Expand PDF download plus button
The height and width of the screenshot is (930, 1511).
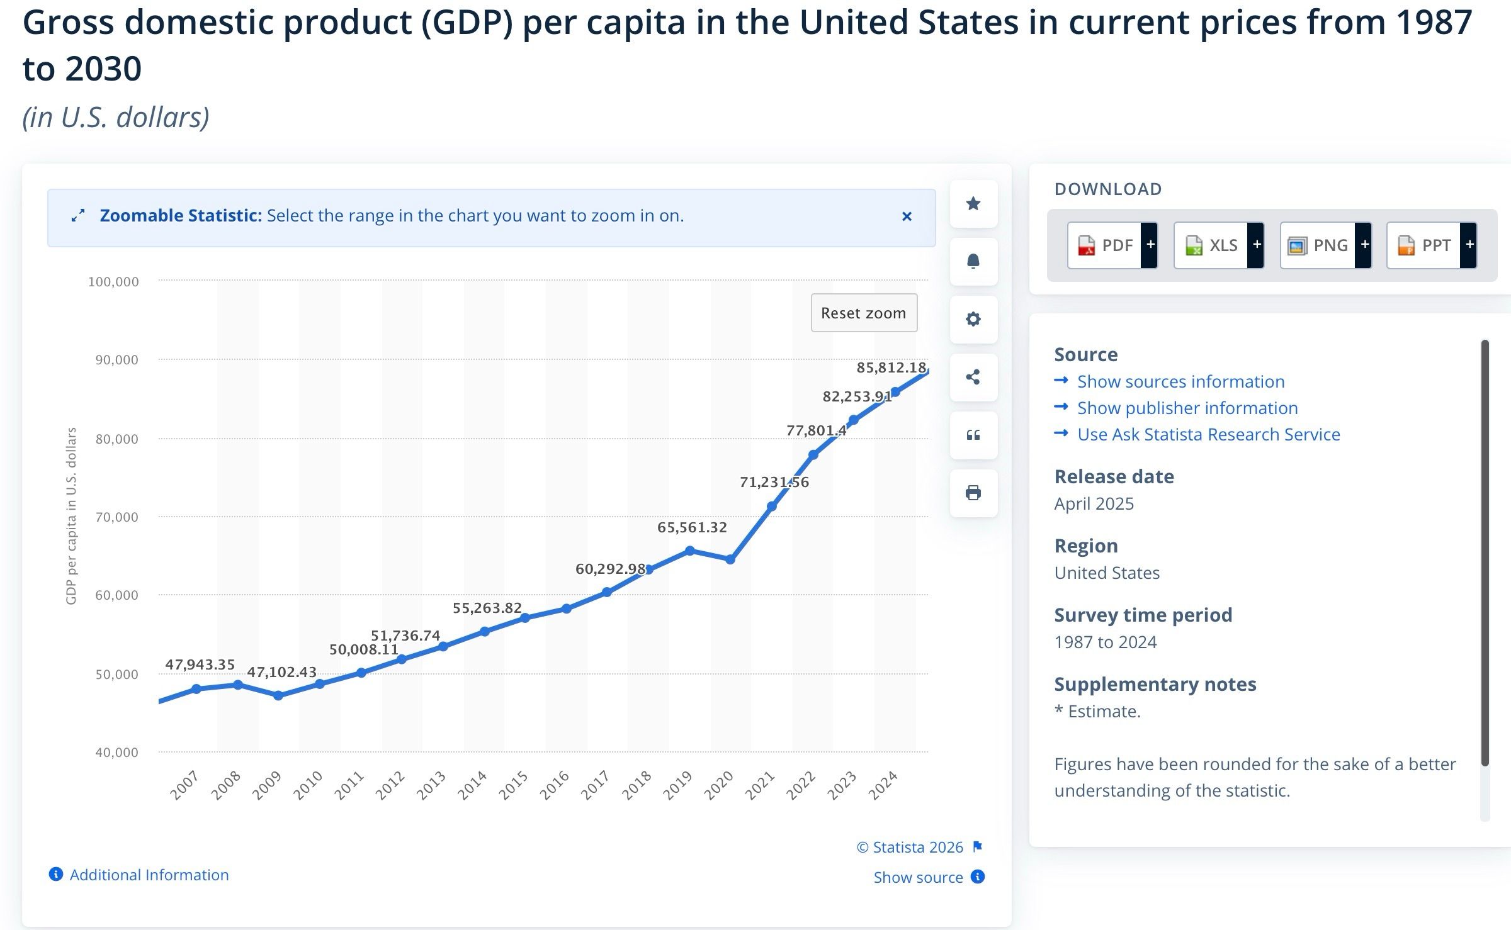(x=1150, y=245)
